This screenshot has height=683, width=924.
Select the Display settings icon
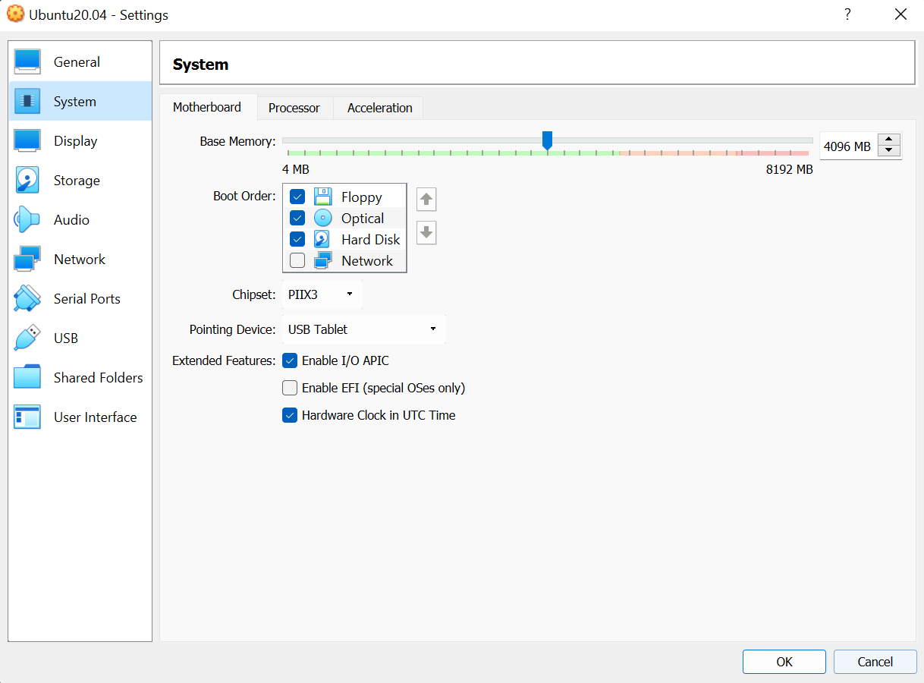click(x=27, y=140)
